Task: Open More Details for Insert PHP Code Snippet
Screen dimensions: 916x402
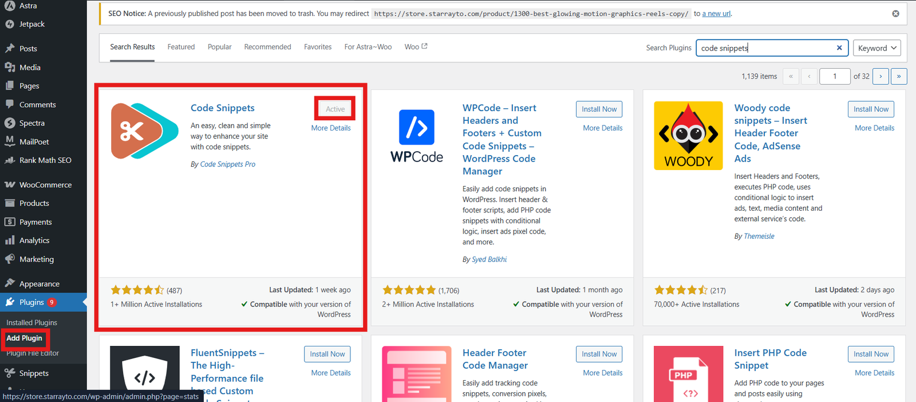Action: pos(875,373)
